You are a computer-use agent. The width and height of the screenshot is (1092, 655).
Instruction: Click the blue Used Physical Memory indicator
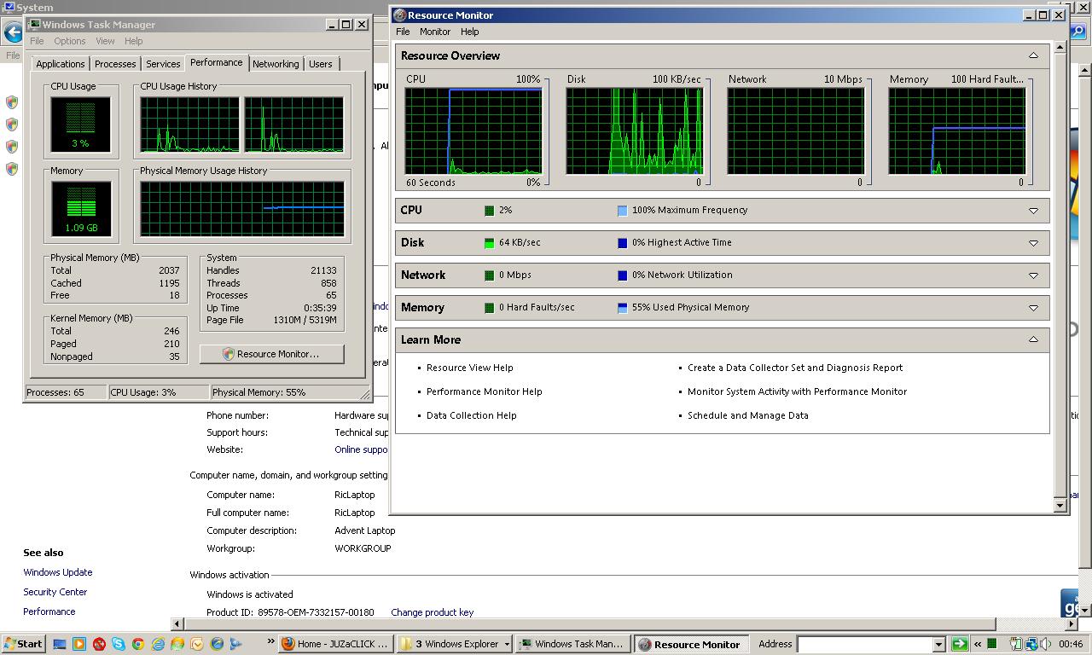(622, 308)
